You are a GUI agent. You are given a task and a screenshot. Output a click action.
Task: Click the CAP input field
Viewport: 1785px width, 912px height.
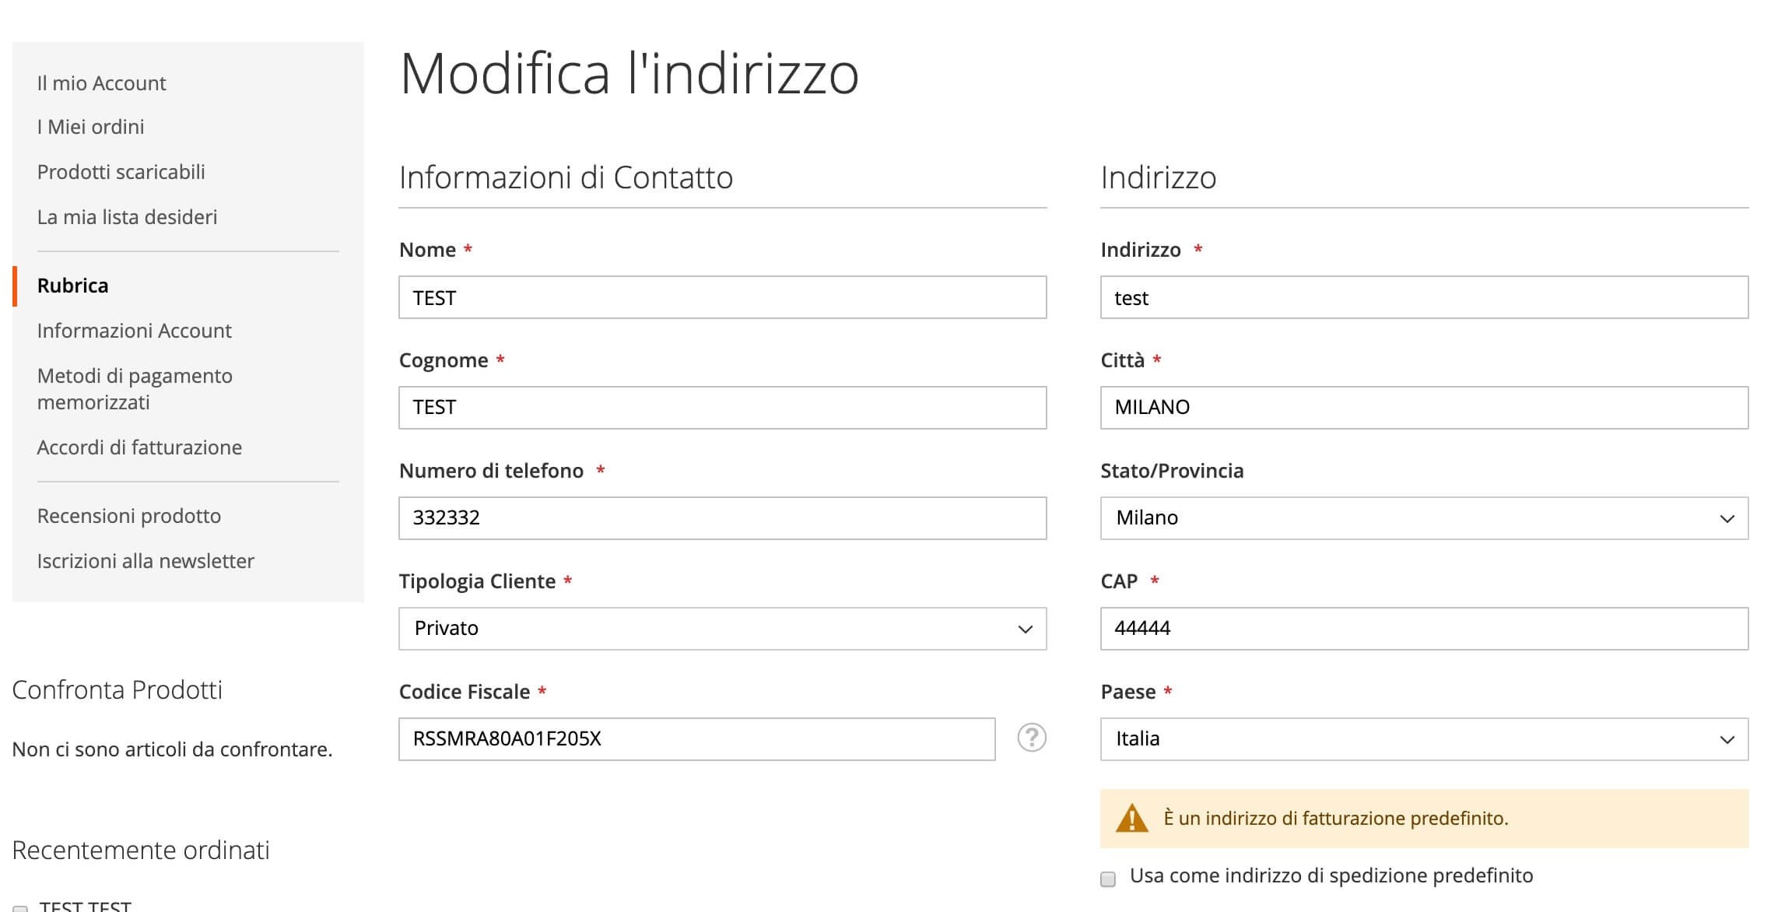[1424, 629]
